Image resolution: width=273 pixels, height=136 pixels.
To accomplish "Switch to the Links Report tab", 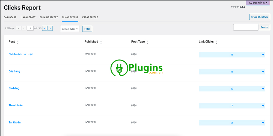I will point(28,17).
